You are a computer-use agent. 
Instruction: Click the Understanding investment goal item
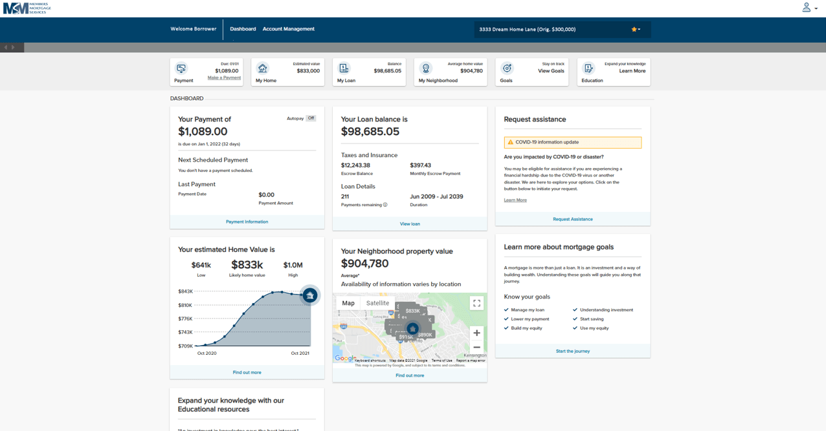pos(603,310)
